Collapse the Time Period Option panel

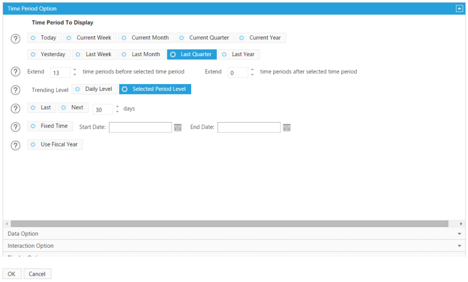point(459,9)
